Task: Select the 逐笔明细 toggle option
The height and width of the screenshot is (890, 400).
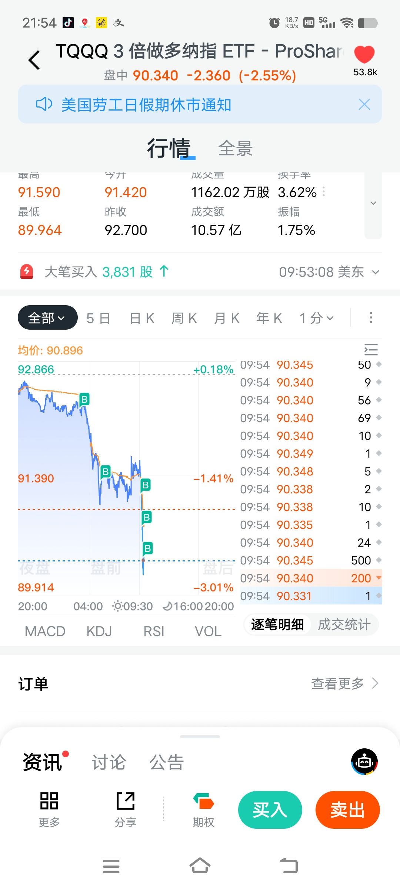Action: [x=277, y=624]
